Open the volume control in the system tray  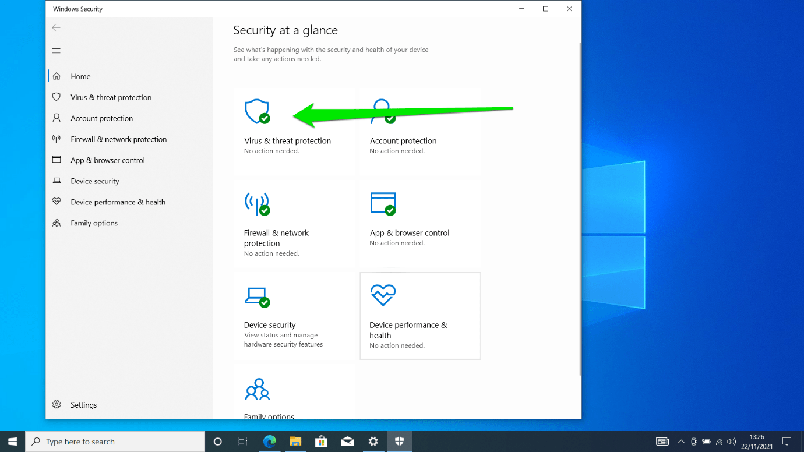pyautogui.click(x=732, y=442)
